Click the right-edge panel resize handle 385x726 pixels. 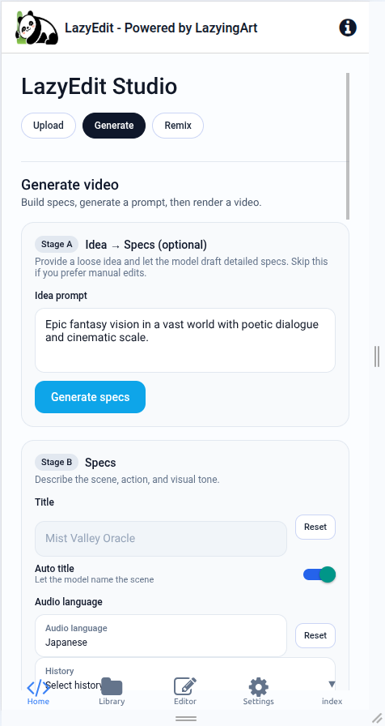pyautogui.click(x=377, y=356)
